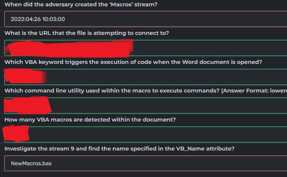Click the question about the command line utility

[112, 90]
